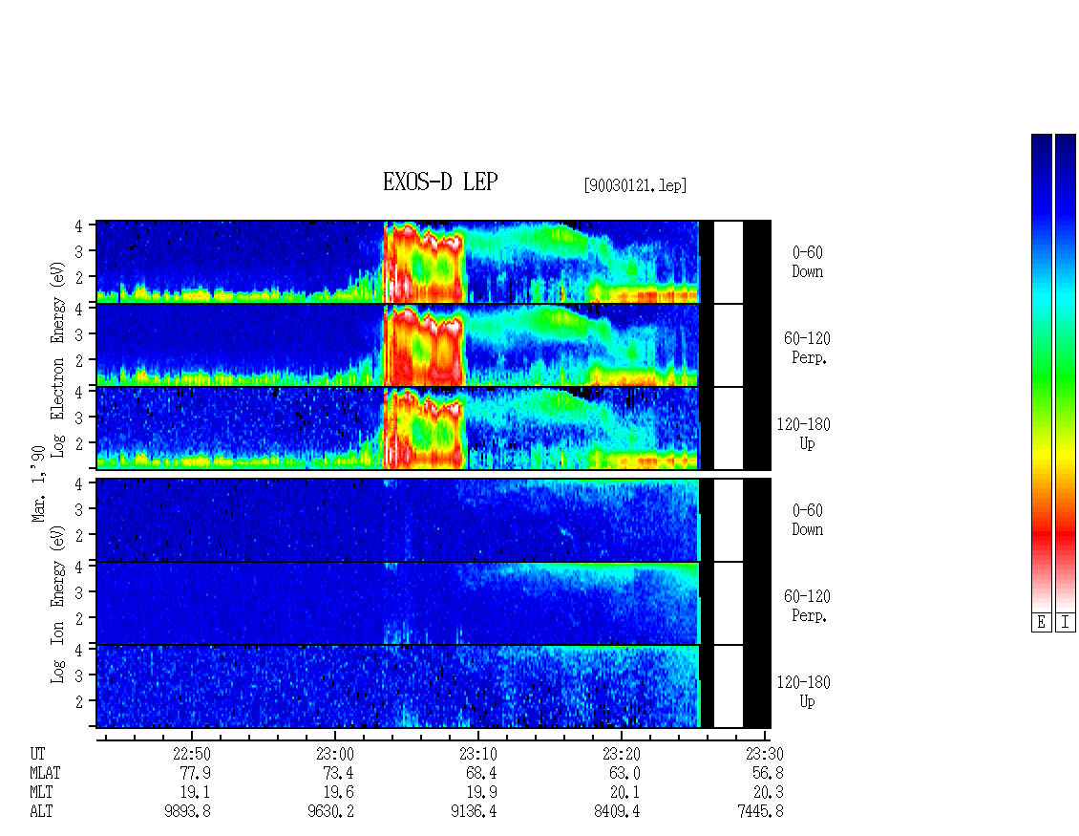Click the MLAT value "68.4"
The height and width of the screenshot is (836, 1079).
point(481,773)
